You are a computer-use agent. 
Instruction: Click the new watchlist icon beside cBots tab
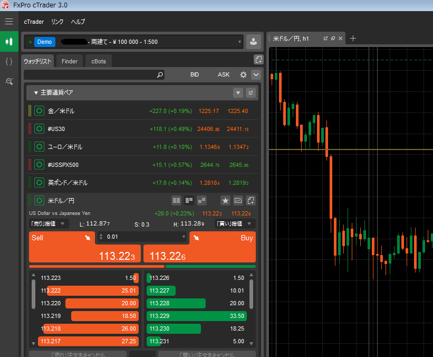[258, 60]
